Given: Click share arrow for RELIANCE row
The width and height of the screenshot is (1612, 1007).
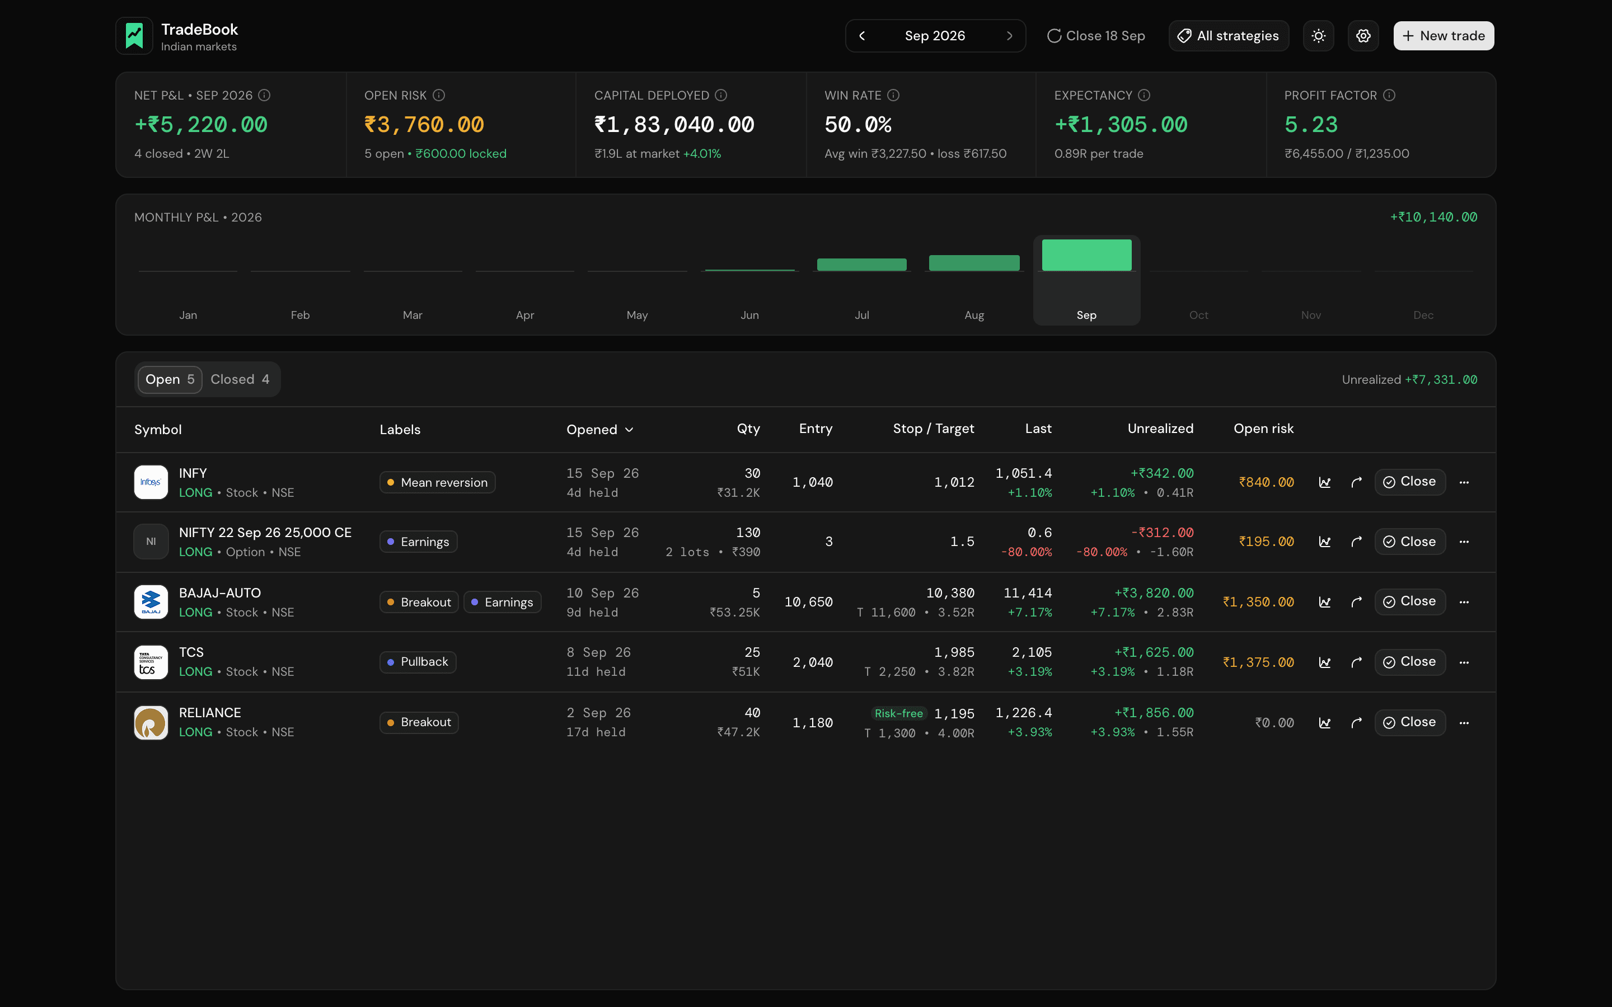Looking at the screenshot, I should (x=1356, y=723).
